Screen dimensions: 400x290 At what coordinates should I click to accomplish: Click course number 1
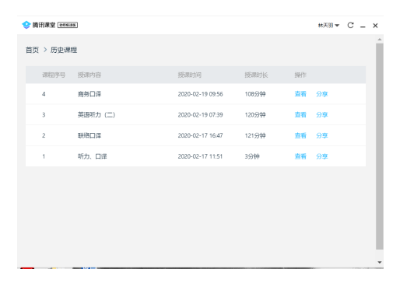(44, 156)
